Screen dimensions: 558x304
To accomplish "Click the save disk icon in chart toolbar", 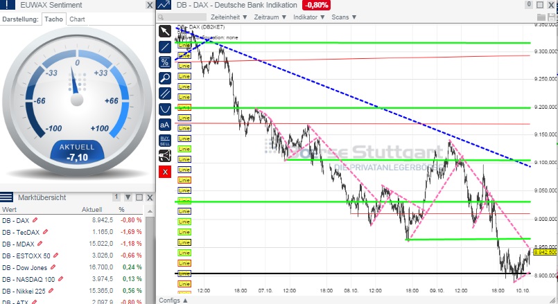I will click(552, 17).
